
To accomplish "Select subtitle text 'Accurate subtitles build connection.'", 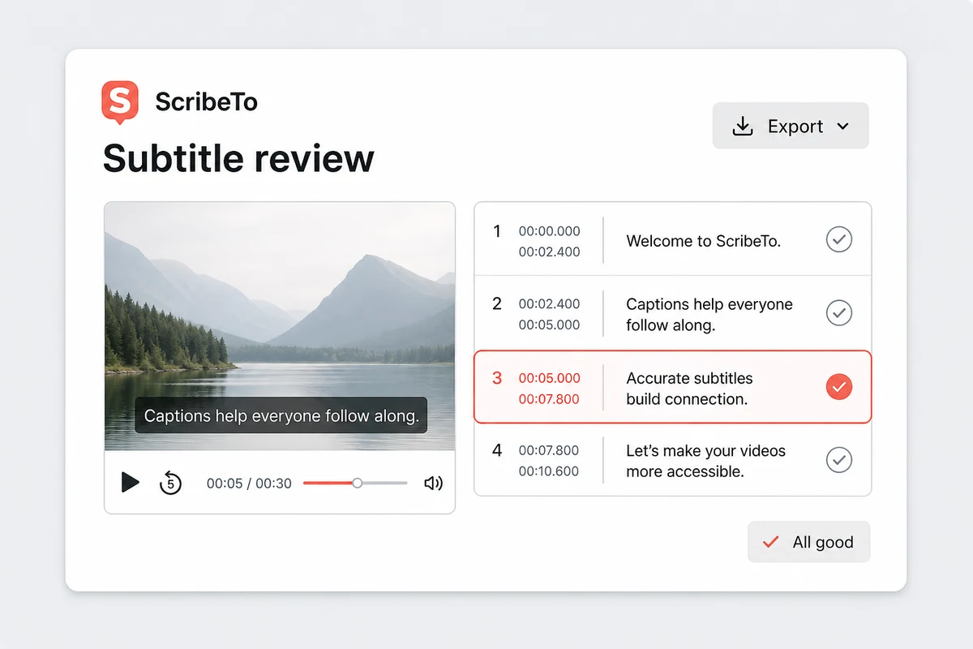I will (689, 389).
